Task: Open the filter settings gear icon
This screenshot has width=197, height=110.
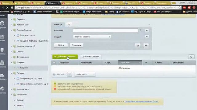Action: (138, 46)
